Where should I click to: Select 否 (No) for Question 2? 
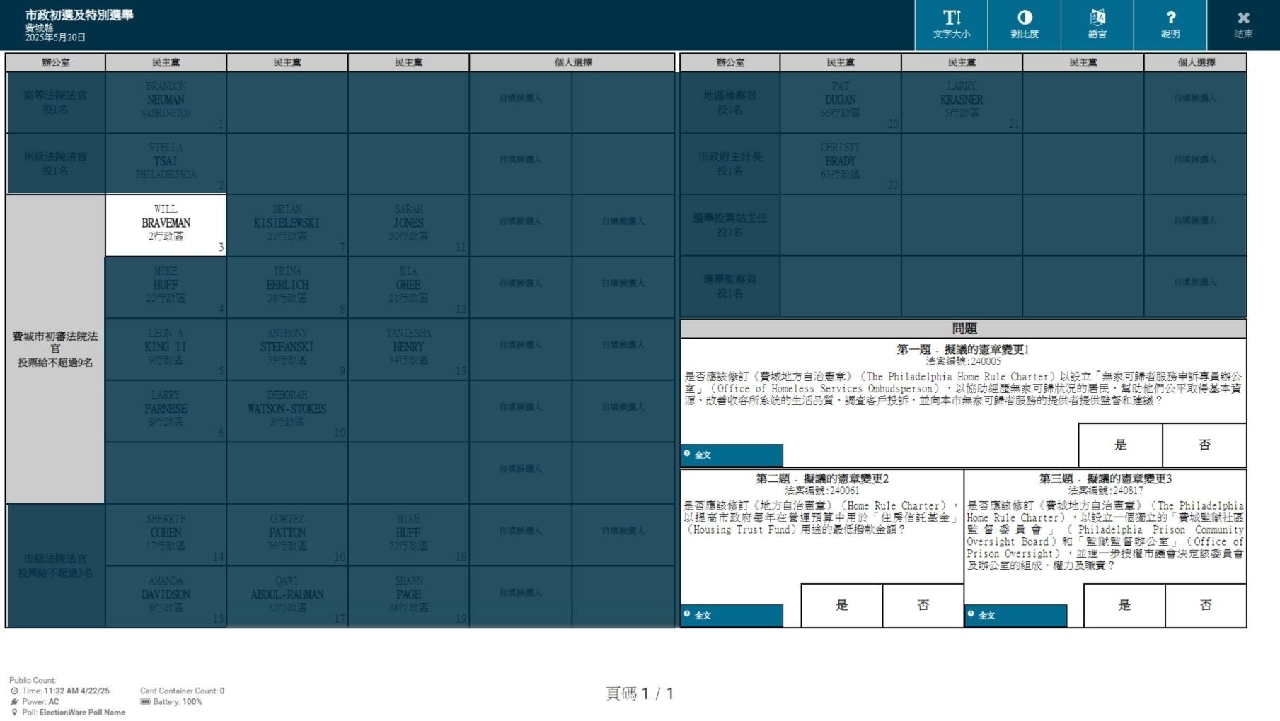click(923, 605)
